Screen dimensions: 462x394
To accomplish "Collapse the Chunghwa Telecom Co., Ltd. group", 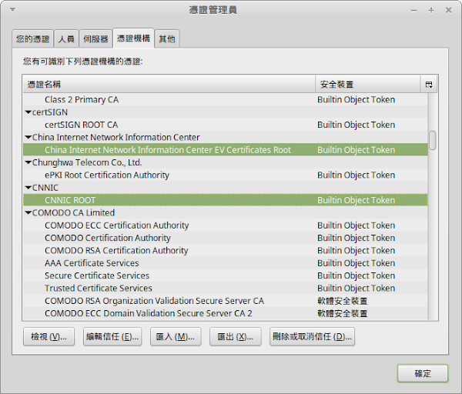I will [28, 162].
